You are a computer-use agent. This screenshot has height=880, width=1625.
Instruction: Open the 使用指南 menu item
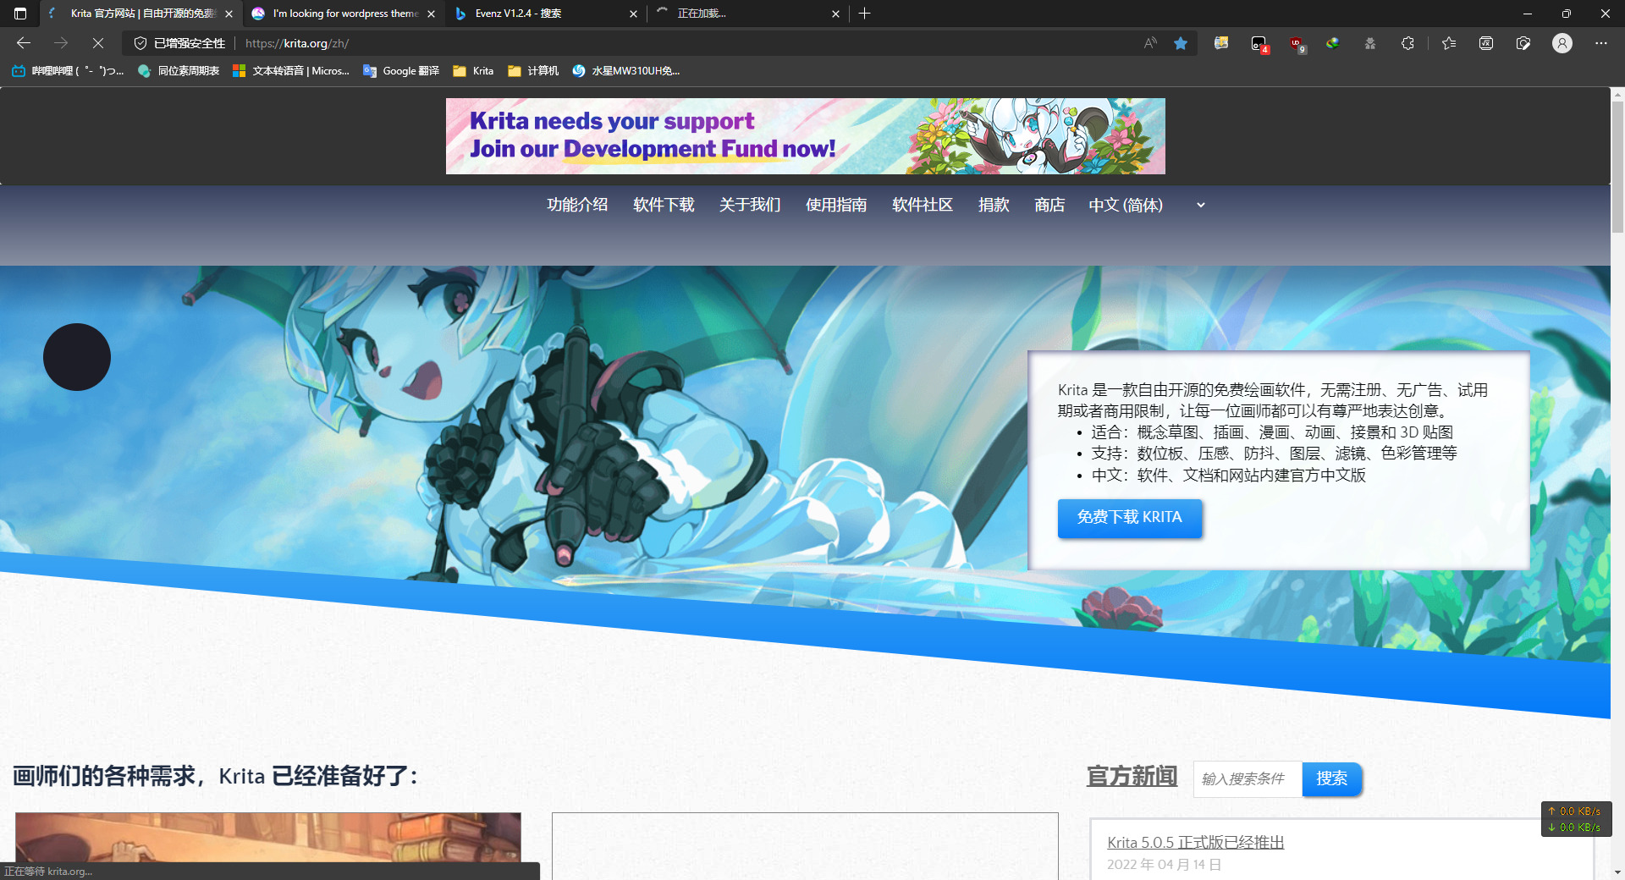tap(836, 205)
